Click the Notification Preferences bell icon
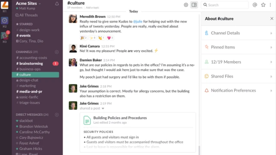Image resolution: width=276 pixels, height=155 pixels. (x=207, y=90)
